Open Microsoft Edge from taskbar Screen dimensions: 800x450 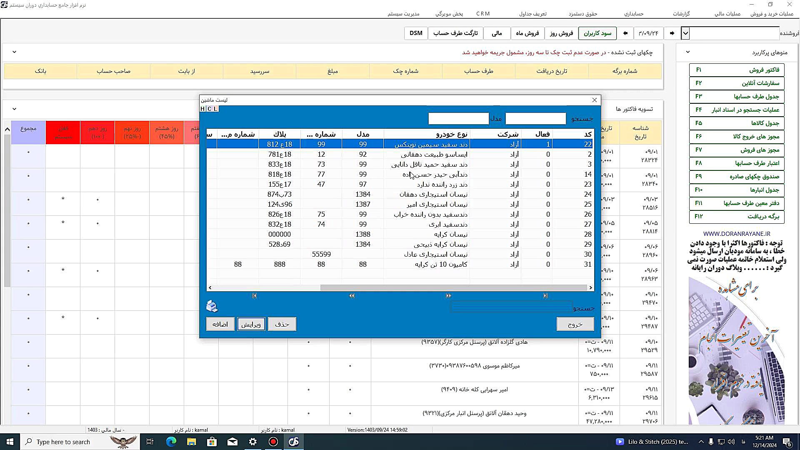[x=171, y=442]
